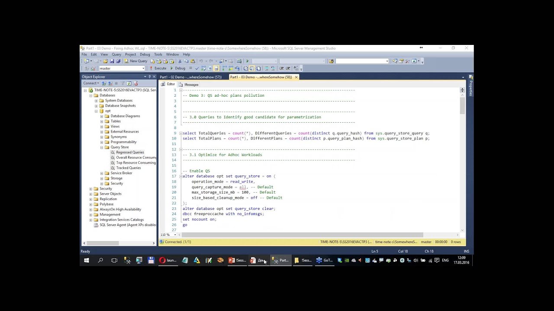Screen dimensions: 554x311
Task: Click the Open File folder icon
Action: (x=106, y=61)
